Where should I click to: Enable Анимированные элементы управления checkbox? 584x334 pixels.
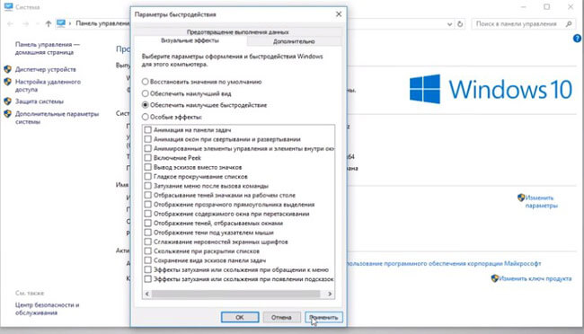click(x=148, y=148)
